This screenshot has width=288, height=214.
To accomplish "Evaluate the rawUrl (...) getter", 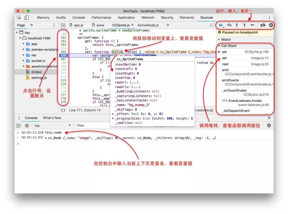I will [134, 82].
